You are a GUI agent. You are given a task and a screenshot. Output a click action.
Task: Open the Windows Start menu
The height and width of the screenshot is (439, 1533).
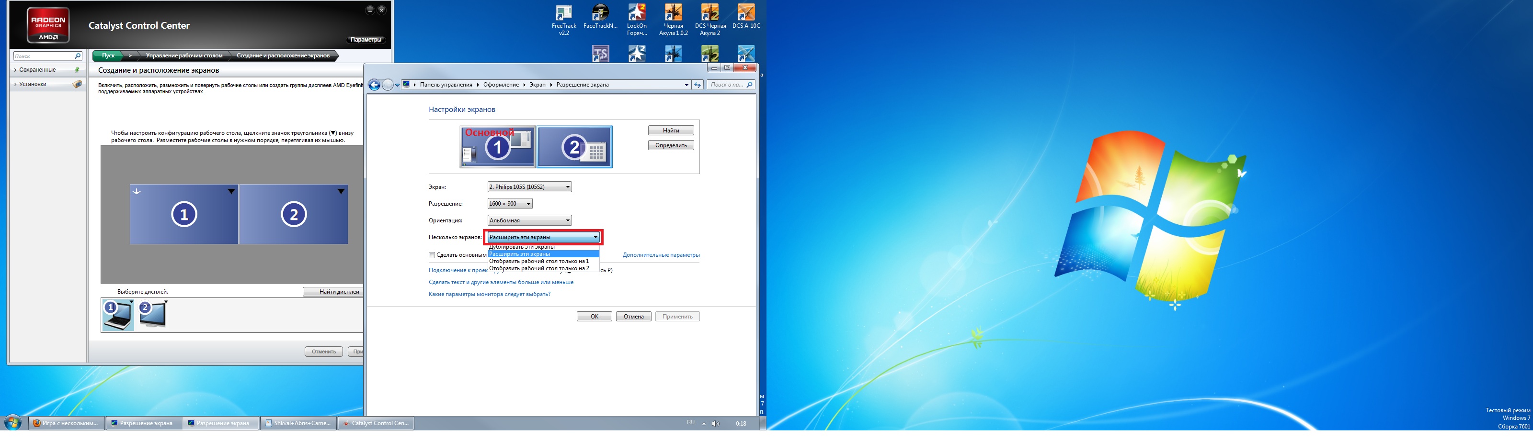pos(12,423)
